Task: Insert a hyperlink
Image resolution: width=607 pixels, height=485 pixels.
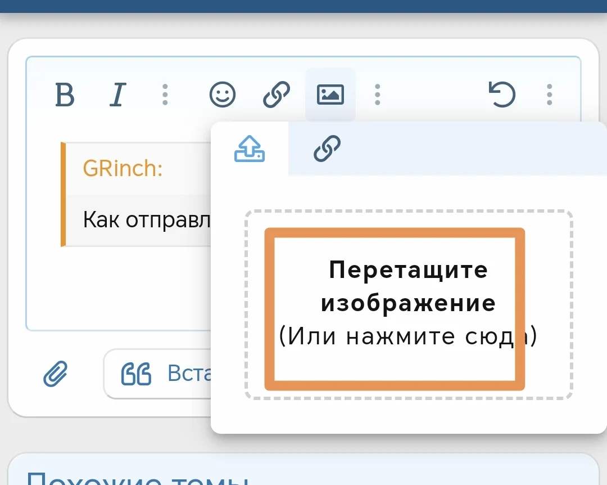Action: pyautogui.click(x=277, y=95)
